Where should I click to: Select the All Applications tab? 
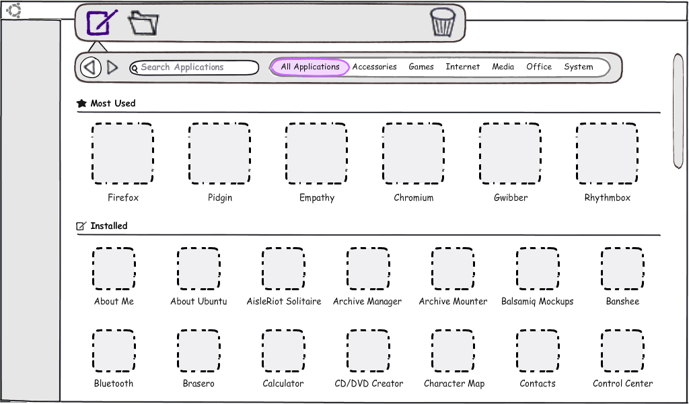[310, 67]
